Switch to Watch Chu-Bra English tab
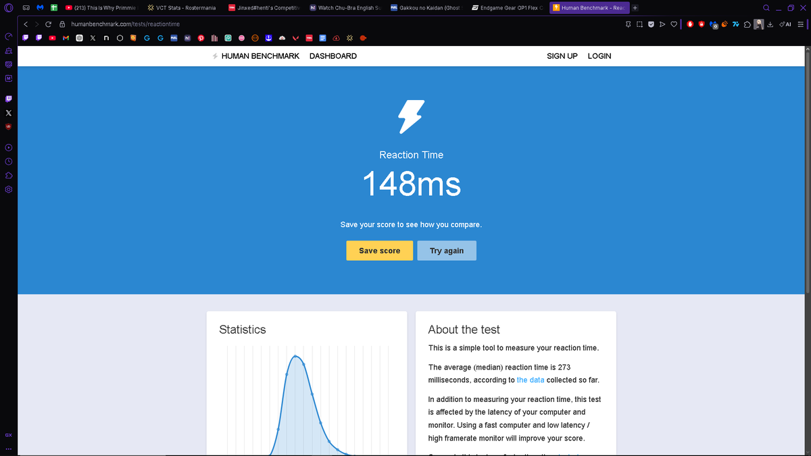811x456 pixels. (x=344, y=8)
